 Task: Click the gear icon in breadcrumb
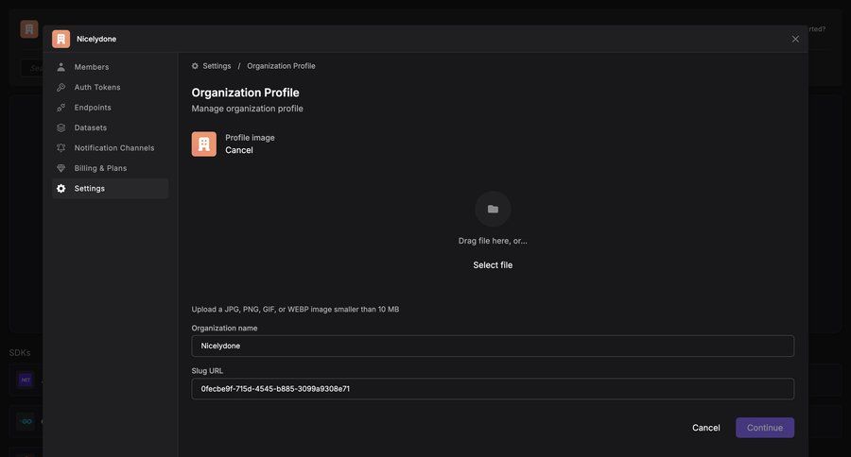(x=195, y=66)
